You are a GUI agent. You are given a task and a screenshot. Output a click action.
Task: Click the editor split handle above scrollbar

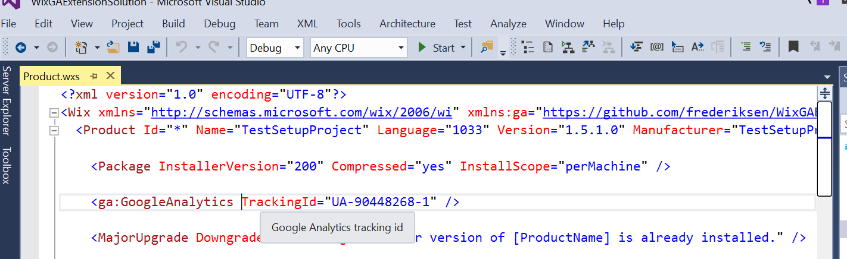tap(824, 93)
